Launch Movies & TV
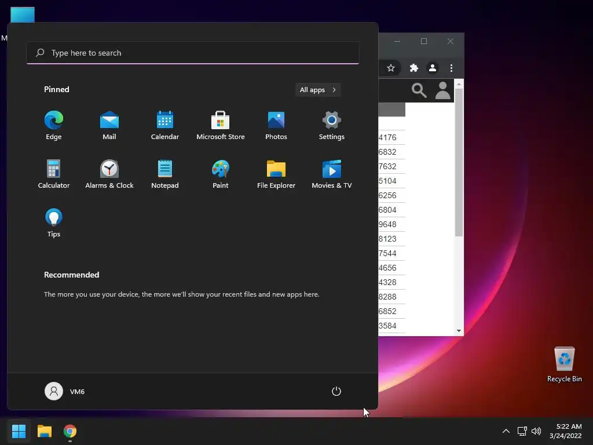Image resolution: width=593 pixels, height=445 pixels. coord(332,174)
